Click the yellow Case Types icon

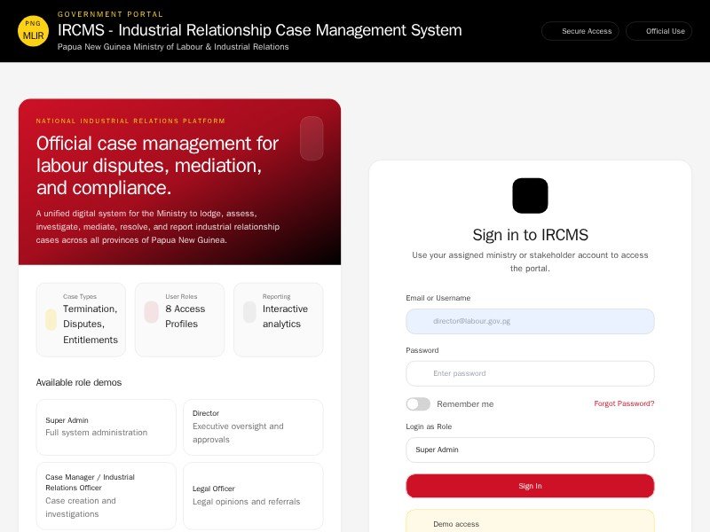(x=51, y=320)
